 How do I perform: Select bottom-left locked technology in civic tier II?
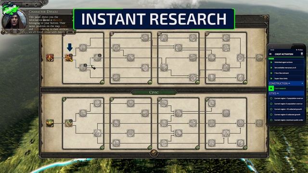[x=116, y=143]
